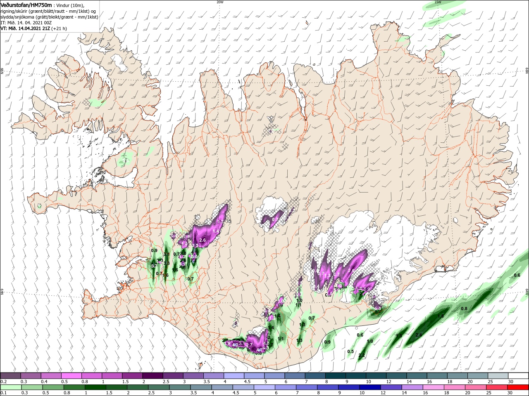Click the bright red 30 swatch in bottom legend row
Image resolution: width=529 pixels, height=396 pixels.
pos(518,388)
